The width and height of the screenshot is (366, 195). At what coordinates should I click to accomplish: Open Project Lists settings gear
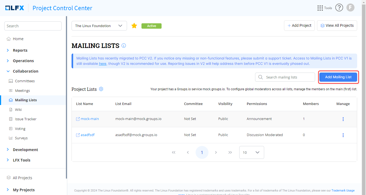[101, 89]
